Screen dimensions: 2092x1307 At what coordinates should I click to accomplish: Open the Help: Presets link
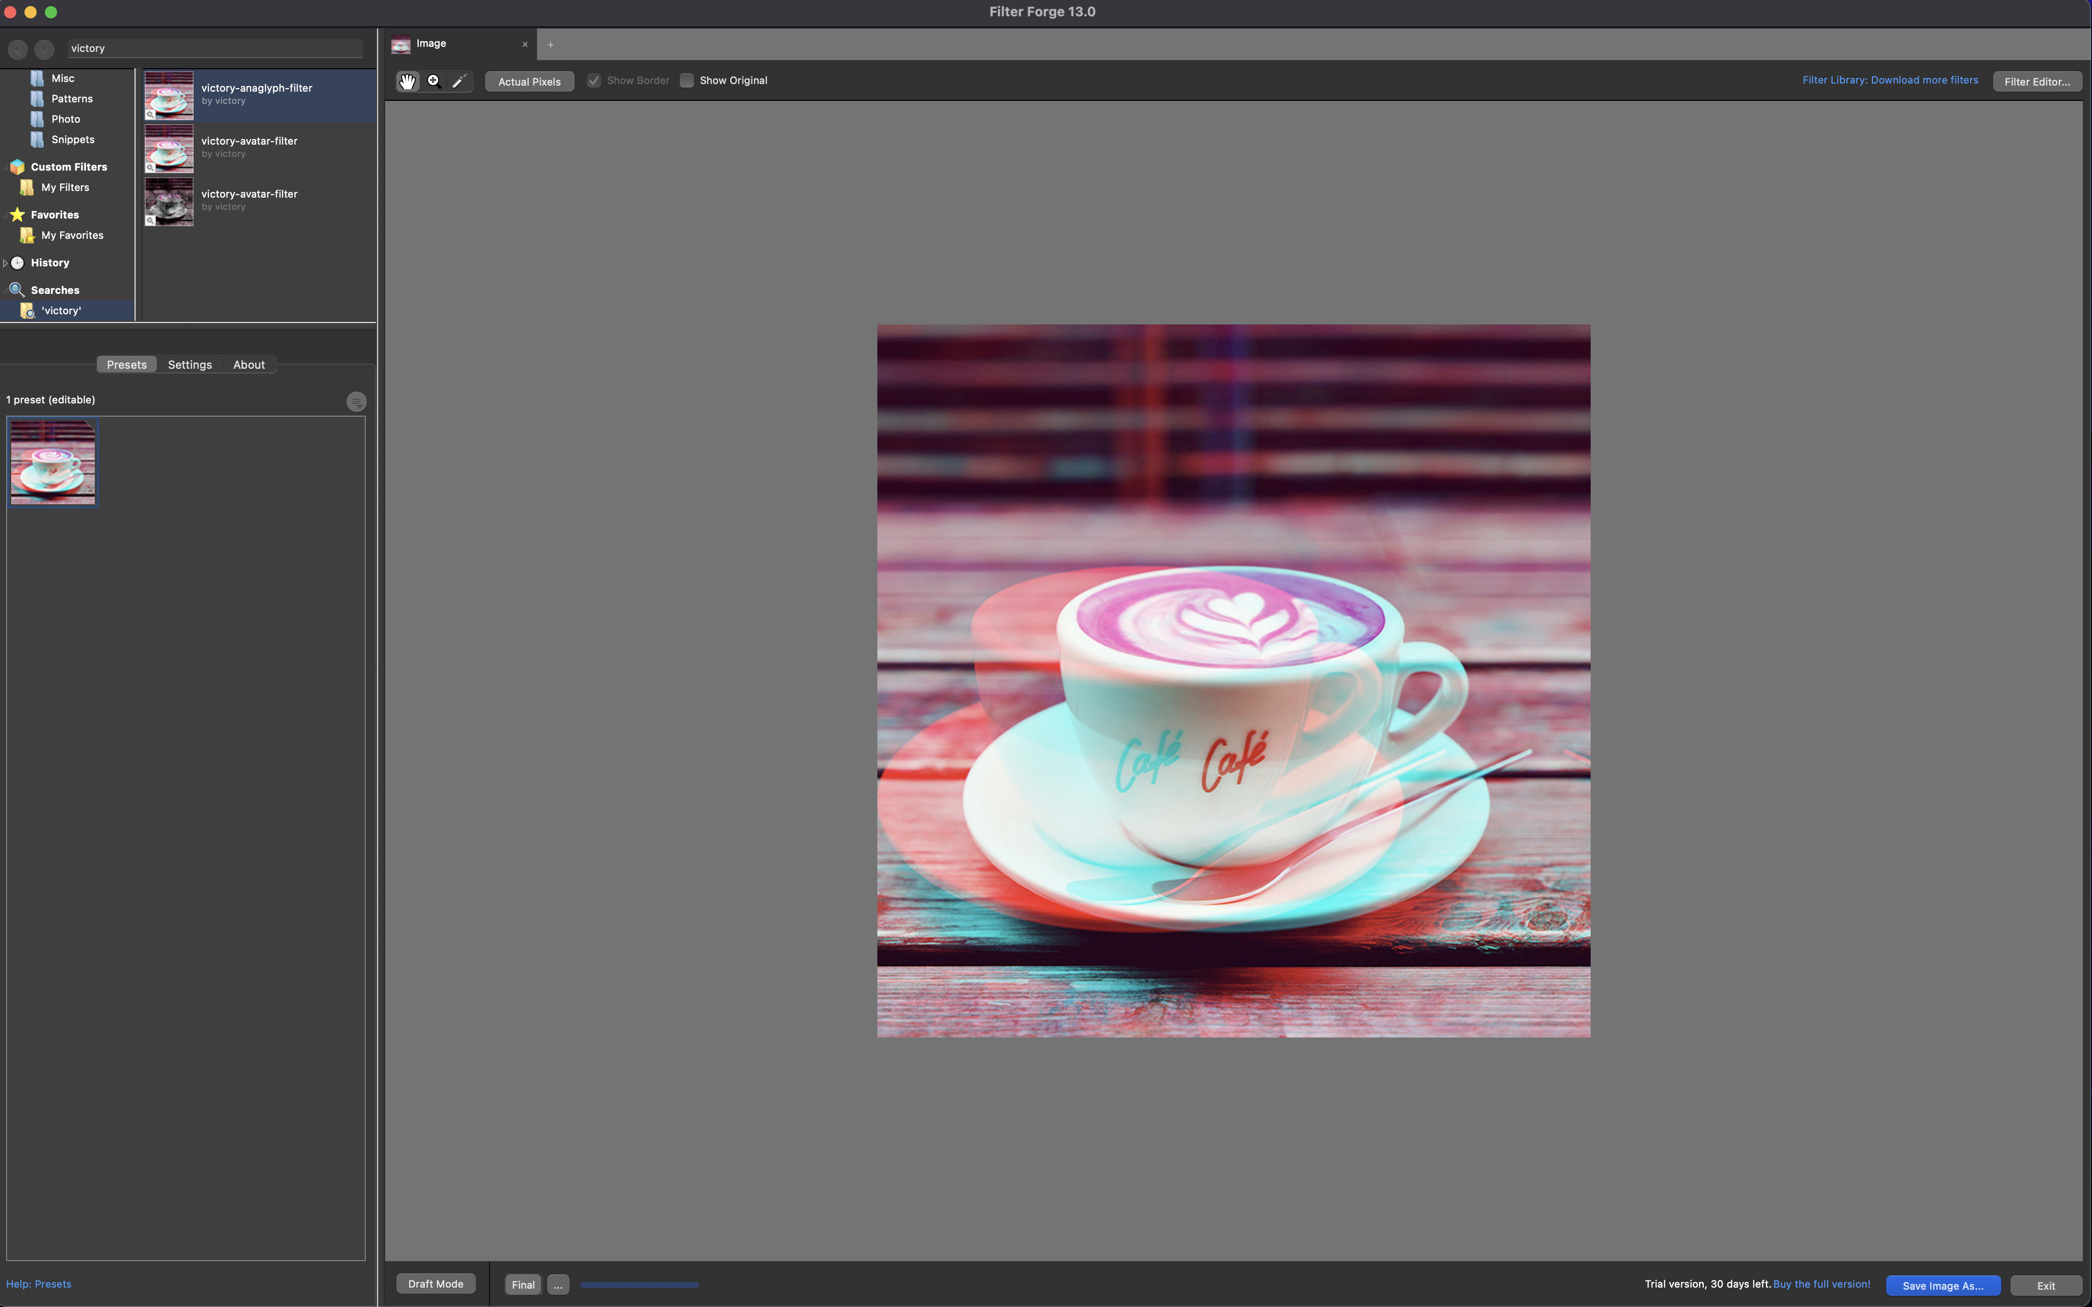pyautogui.click(x=39, y=1284)
